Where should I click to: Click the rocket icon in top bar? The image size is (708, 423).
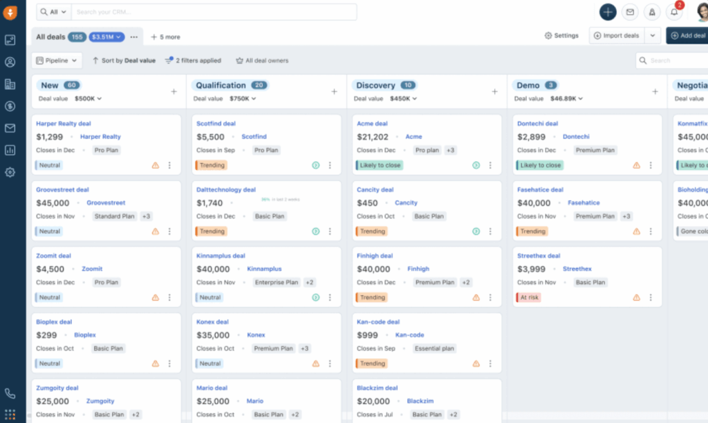click(x=652, y=12)
